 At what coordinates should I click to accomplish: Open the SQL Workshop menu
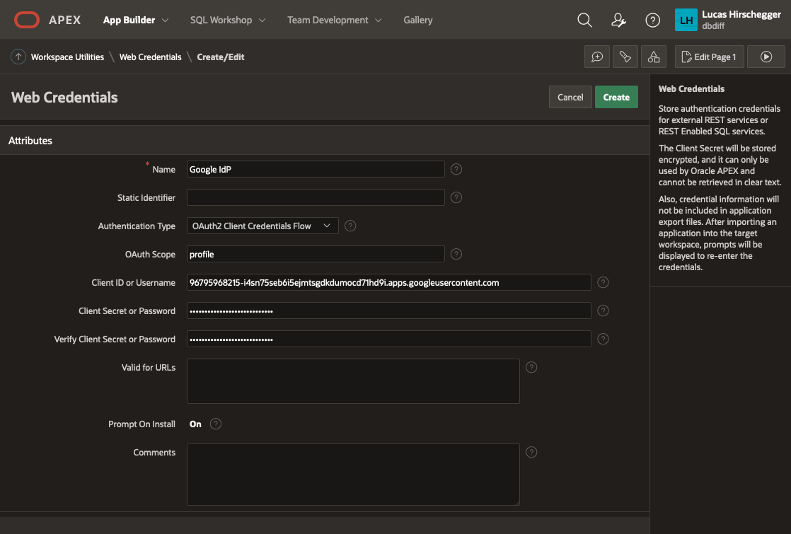click(x=227, y=20)
